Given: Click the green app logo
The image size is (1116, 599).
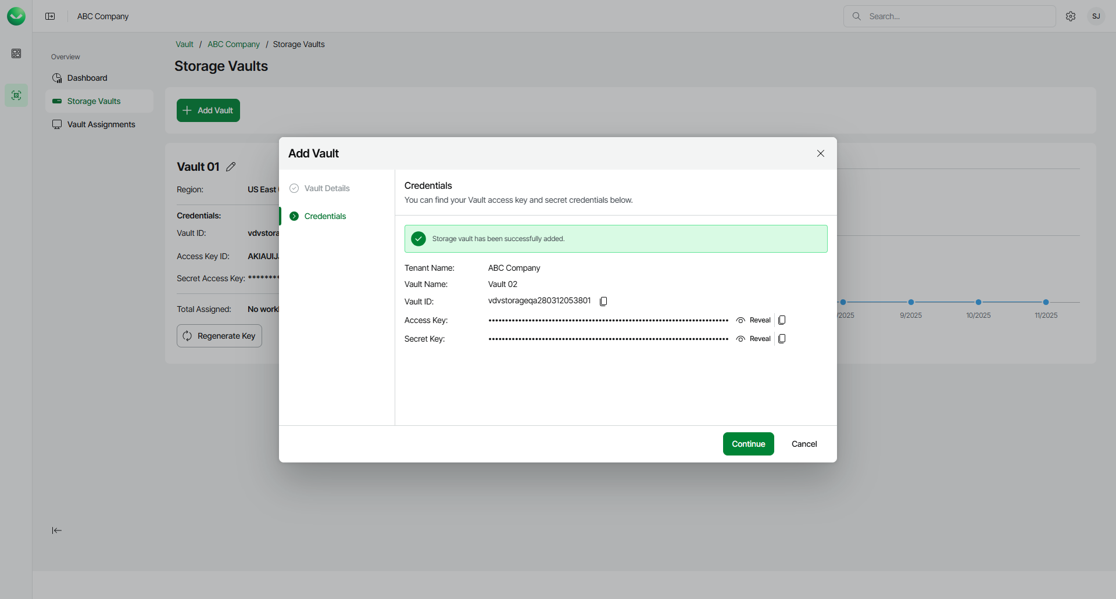Looking at the screenshot, I should [16, 16].
